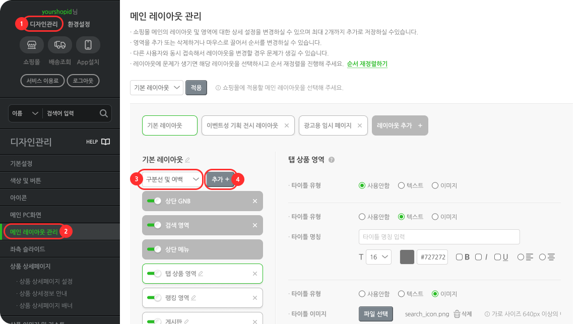Viewport: 583px width, 324px height.
Task: Select the 이미지 radio in first 타이틀 유형
Action: 435,185
